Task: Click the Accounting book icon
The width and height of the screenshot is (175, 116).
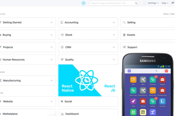Action: point(62,22)
